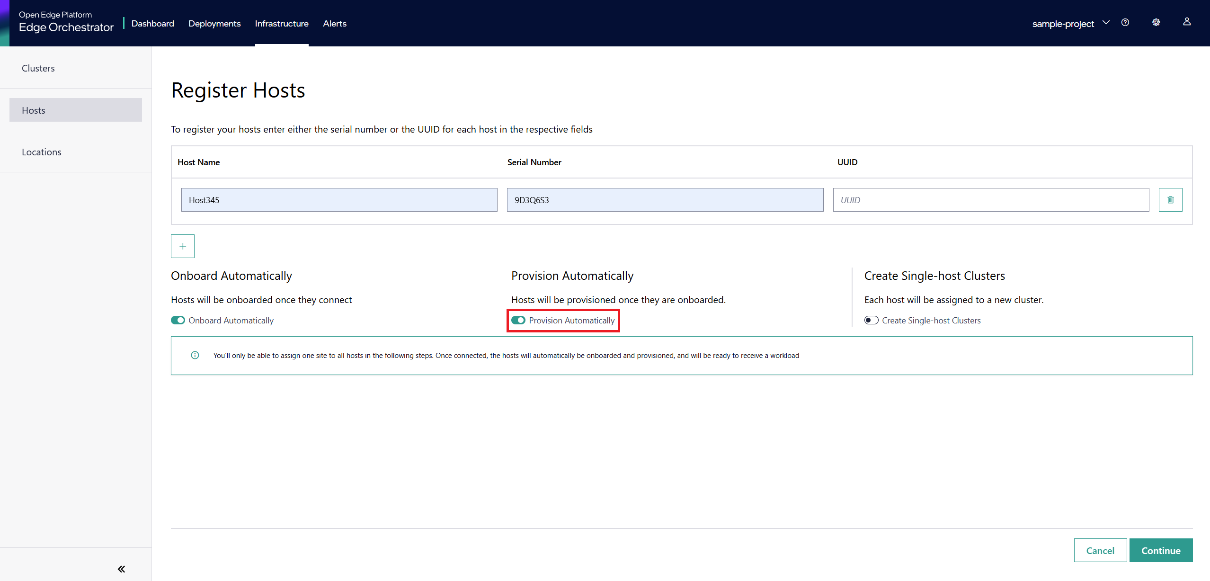The image size is (1210, 581).
Task: Click the info icon in the notice banner
Action: (195, 355)
